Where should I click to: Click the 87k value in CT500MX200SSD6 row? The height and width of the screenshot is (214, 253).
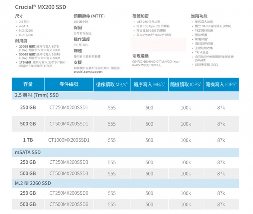pos(221,205)
